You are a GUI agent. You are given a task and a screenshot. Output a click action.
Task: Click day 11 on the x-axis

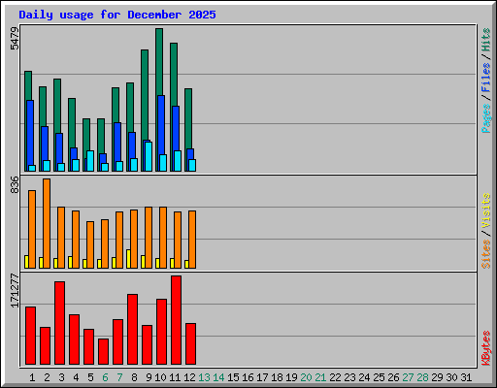coord(175,377)
